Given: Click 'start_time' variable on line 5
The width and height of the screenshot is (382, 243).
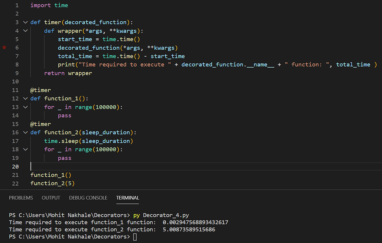Looking at the screenshot, I should click(75, 39).
